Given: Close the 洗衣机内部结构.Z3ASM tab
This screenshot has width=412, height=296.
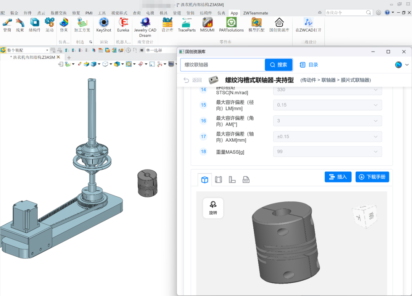Looking at the screenshot, I should point(58,57).
